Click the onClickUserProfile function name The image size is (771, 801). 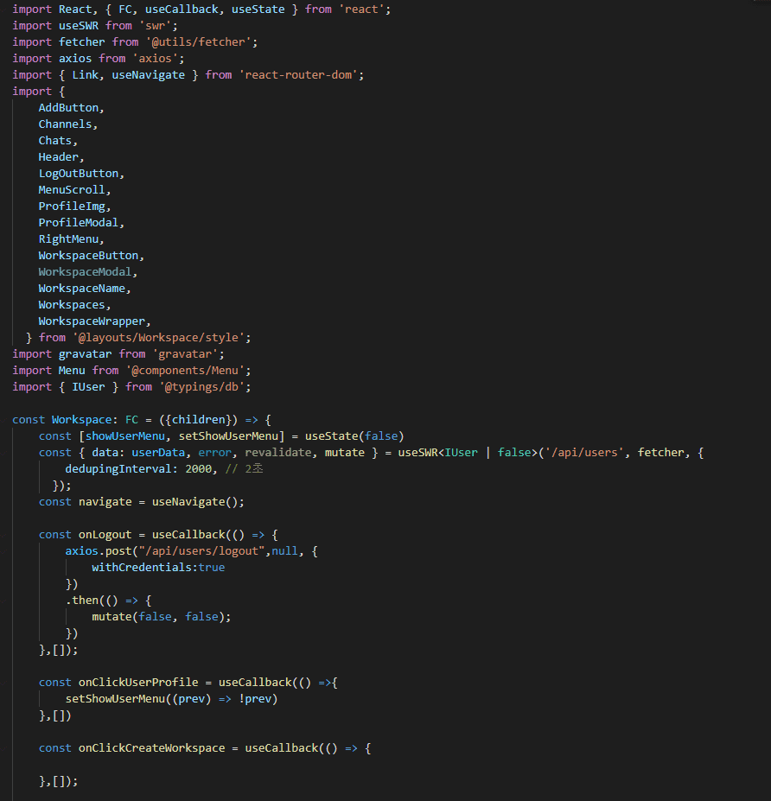click(138, 682)
